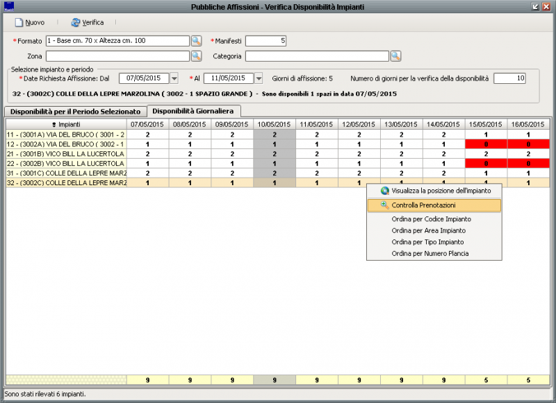This screenshot has width=556, height=403.
Task: Open Categoria lookup search icon
Action: click(395, 56)
